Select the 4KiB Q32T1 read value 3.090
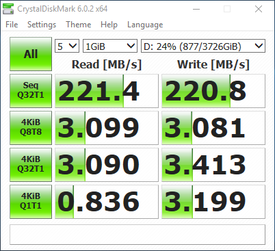 (107, 165)
